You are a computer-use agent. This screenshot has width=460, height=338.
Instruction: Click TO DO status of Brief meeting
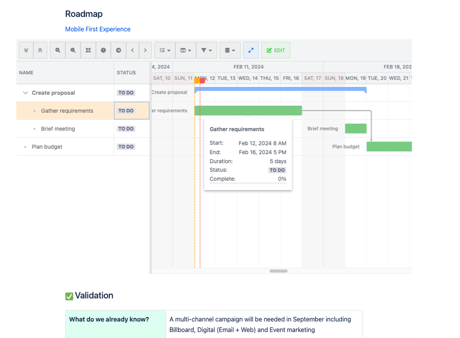(126, 129)
